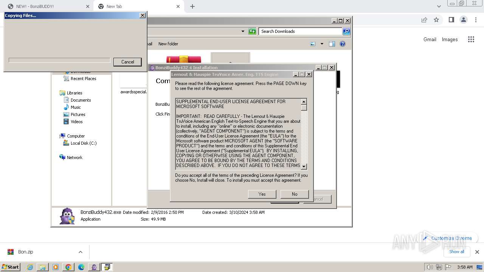Close the BonziBUDDY Chrome tab
The width and height of the screenshot is (484, 272).
[x=88, y=6]
